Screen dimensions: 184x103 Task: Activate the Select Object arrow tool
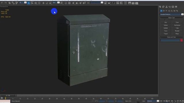click(x=28, y=3)
